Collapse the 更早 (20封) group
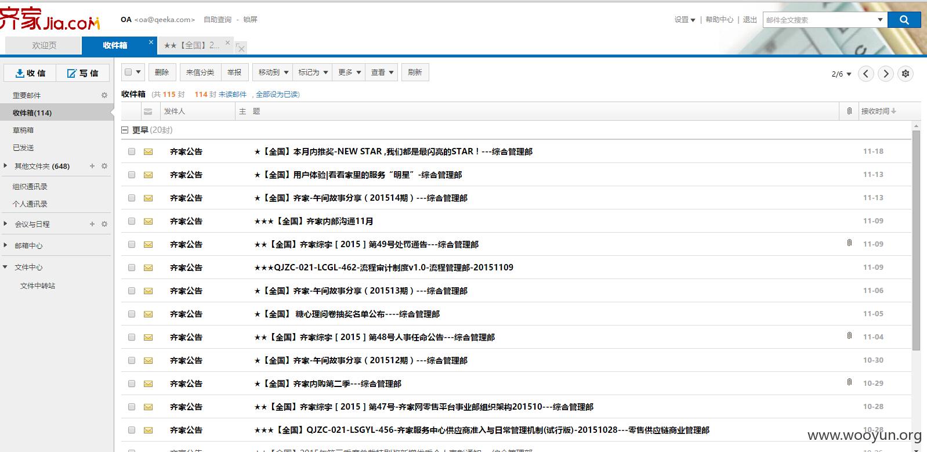This screenshot has width=927, height=452. [124, 130]
